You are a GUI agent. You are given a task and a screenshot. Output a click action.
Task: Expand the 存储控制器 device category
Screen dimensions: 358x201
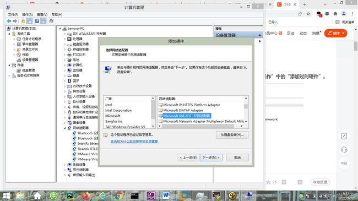click(x=64, y=50)
